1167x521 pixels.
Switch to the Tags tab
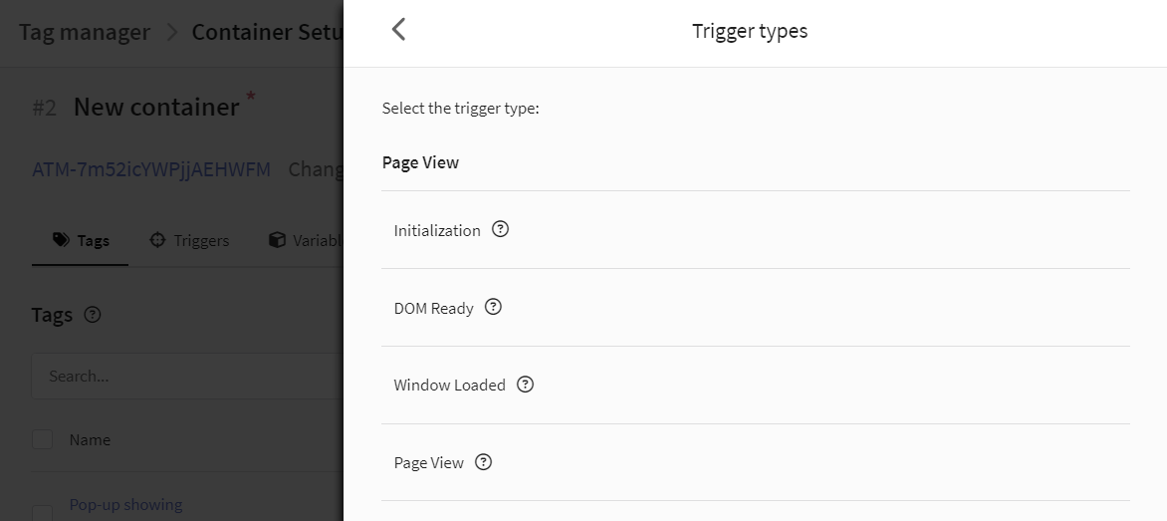click(x=81, y=240)
